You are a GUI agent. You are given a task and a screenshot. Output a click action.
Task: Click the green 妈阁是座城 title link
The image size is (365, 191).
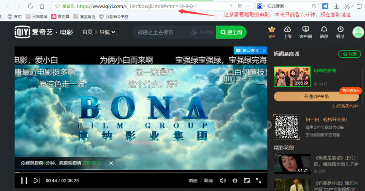325,70
